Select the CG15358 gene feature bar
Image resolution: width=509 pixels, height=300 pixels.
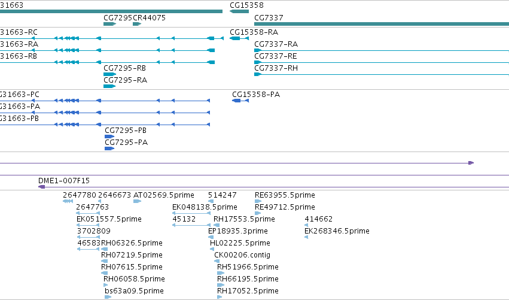[239, 11]
